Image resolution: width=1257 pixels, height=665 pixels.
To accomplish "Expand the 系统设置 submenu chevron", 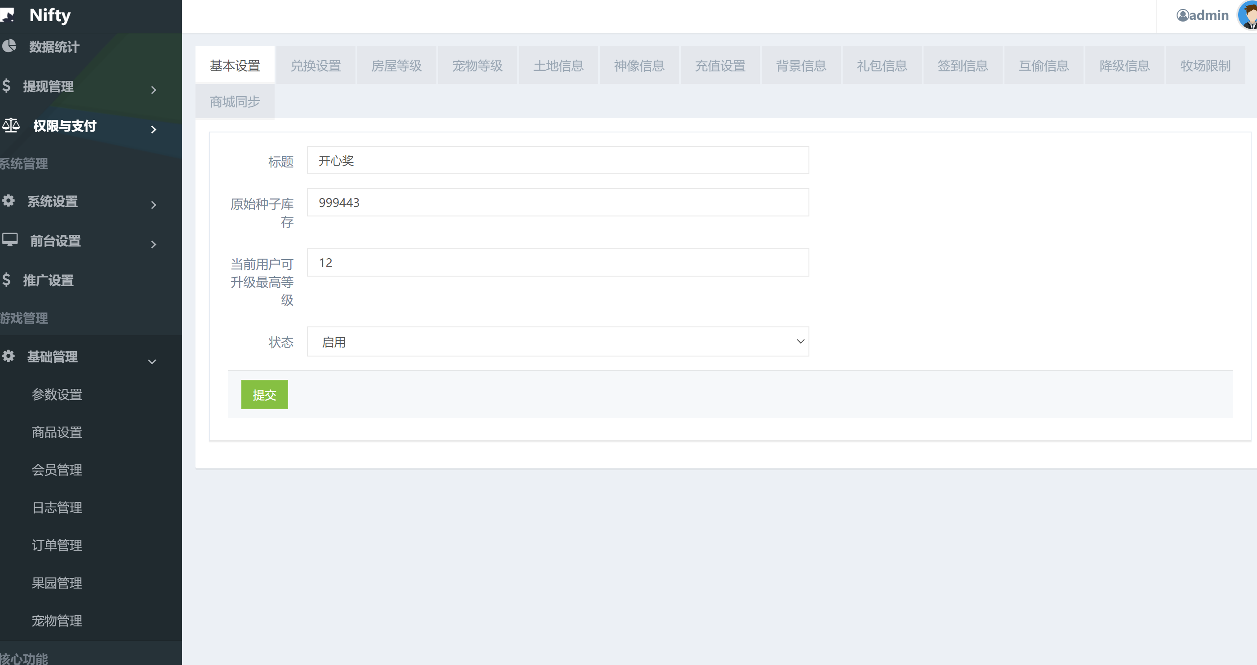I will (x=153, y=205).
